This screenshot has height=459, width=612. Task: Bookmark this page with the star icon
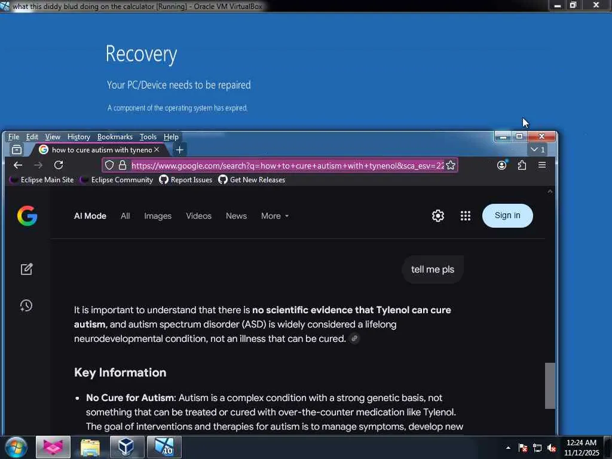coord(451,165)
